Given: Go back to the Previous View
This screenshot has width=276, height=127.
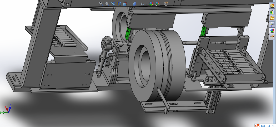Looking at the screenshot, I should pyautogui.click(x=113, y=3).
